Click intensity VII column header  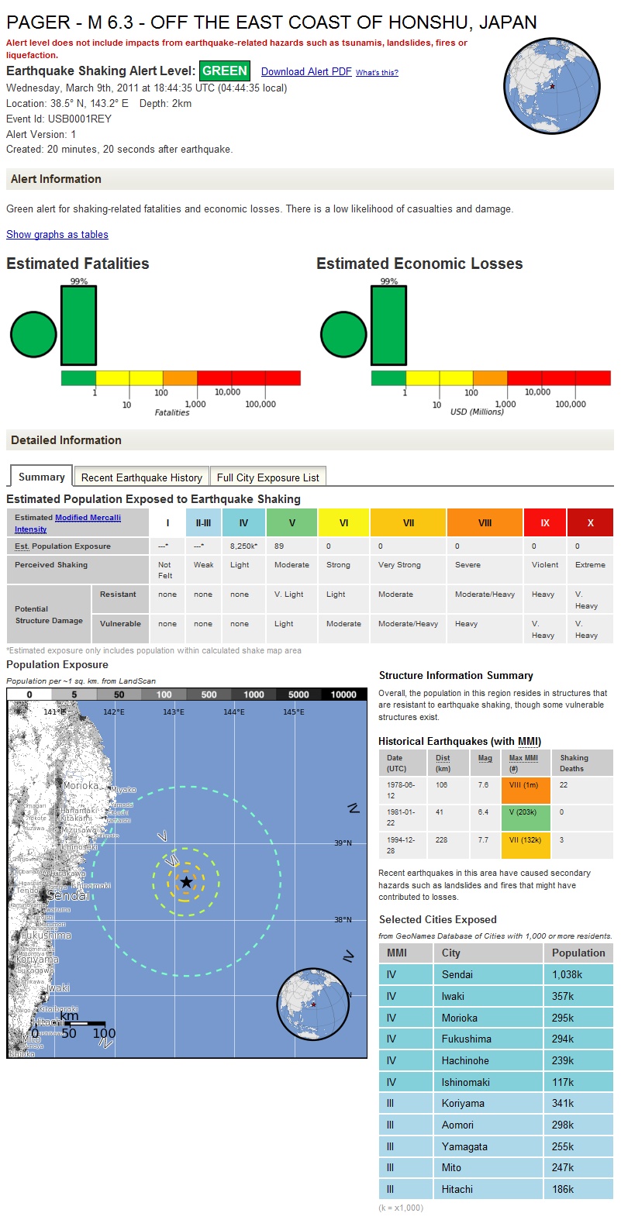click(x=409, y=522)
